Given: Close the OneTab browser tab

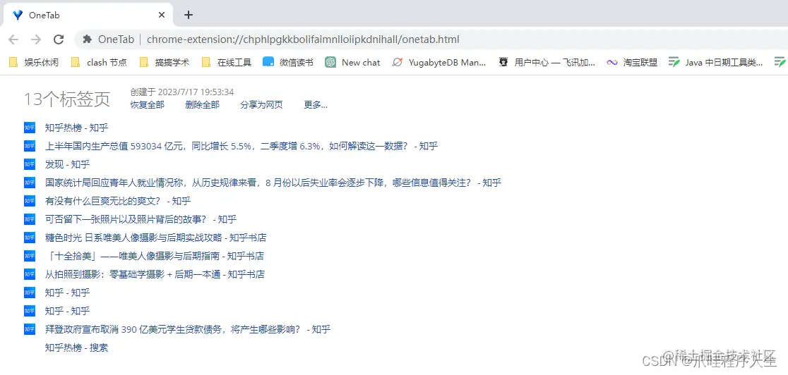Looking at the screenshot, I should (x=162, y=15).
